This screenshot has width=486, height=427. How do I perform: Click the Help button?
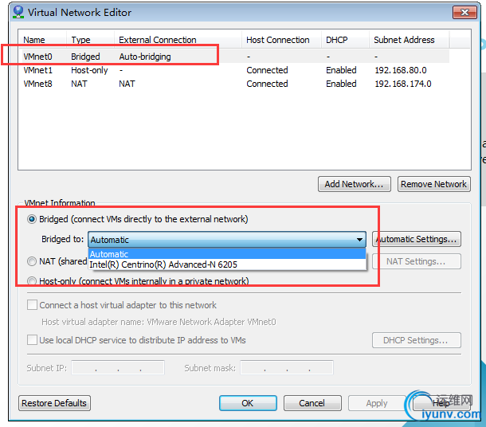pos(441,403)
